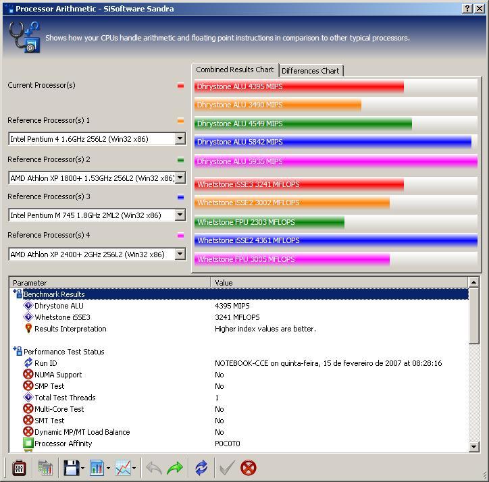Click the Parameter column header
Viewport: 489px width, 482px height.
coord(110,282)
